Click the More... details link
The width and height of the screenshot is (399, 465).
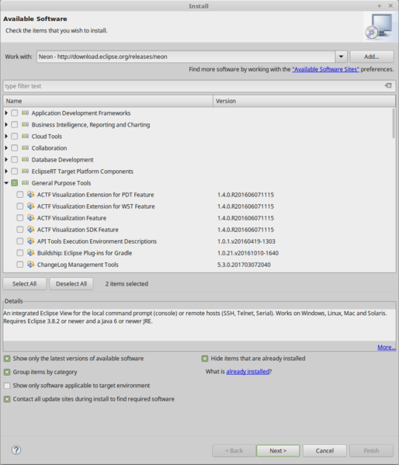(x=387, y=347)
